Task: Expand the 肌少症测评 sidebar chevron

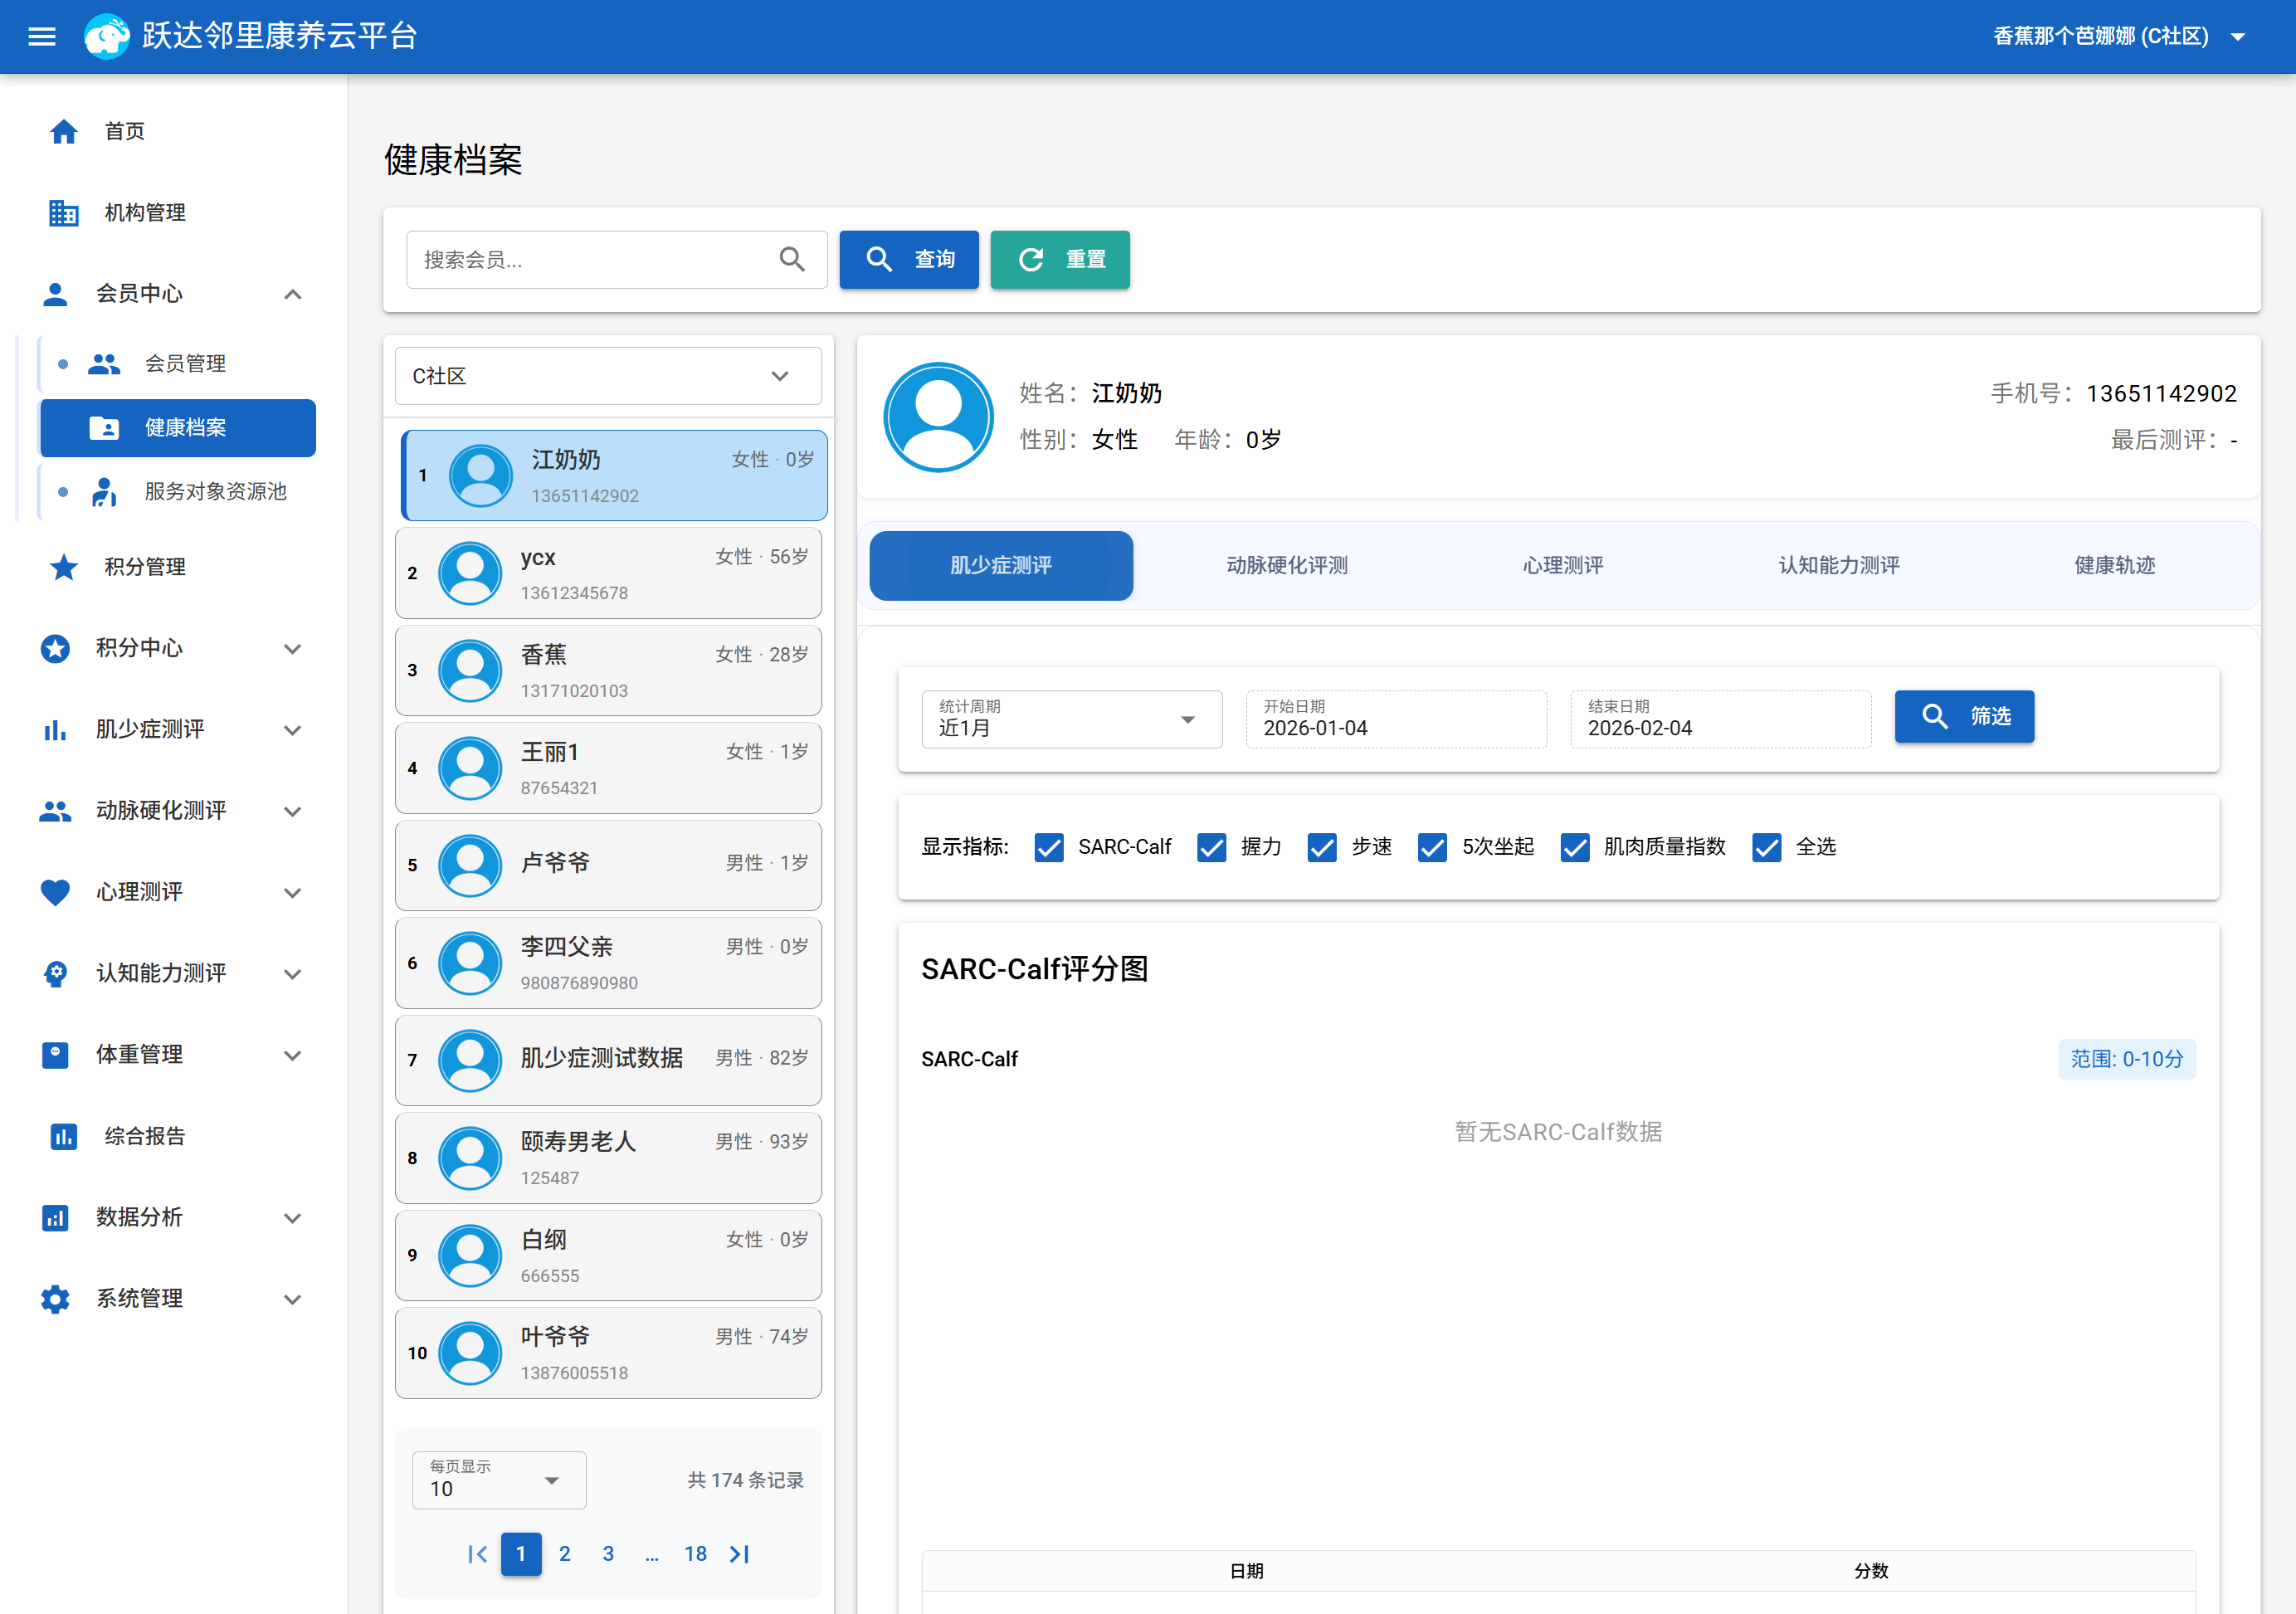Action: tap(292, 730)
